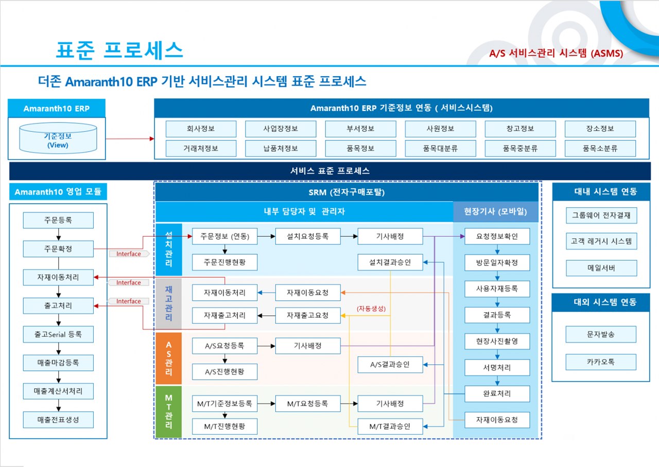Screen dimensions: 659x467
Task: Click the 출고Serial 등록 step
Action: point(58,334)
